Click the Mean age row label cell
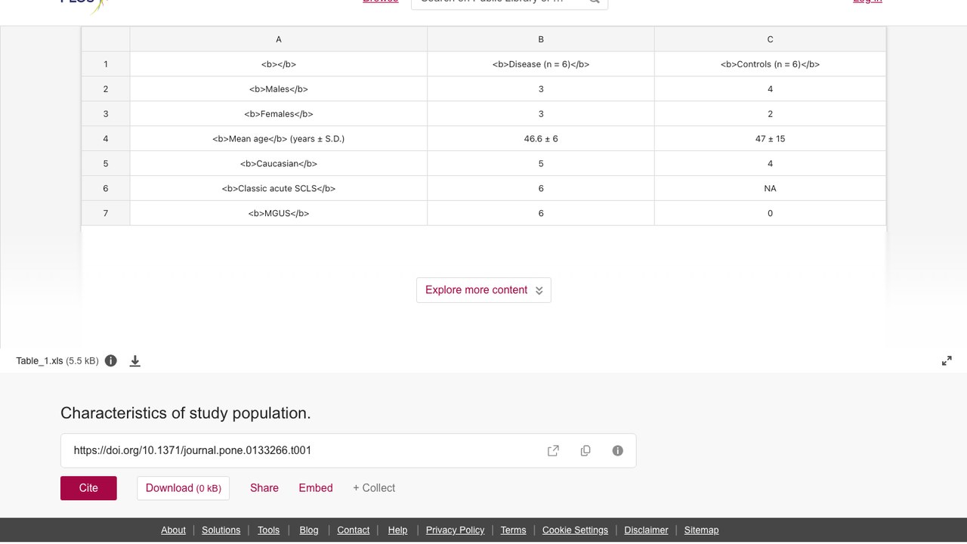The width and height of the screenshot is (967, 544). pyautogui.click(x=279, y=139)
